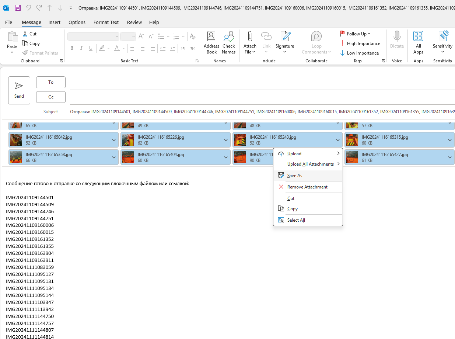
Task: Toggle Italic formatting
Action: 81,48
